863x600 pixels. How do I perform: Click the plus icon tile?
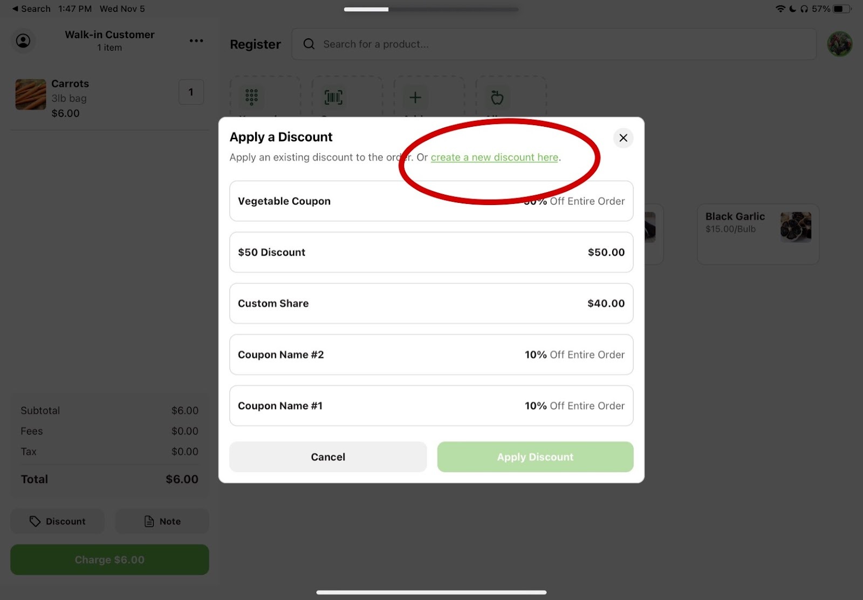tap(415, 97)
